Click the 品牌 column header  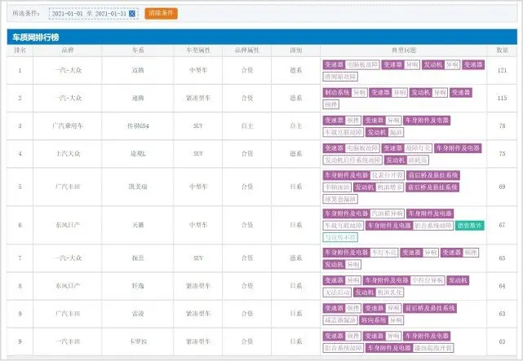click(68, 51)
